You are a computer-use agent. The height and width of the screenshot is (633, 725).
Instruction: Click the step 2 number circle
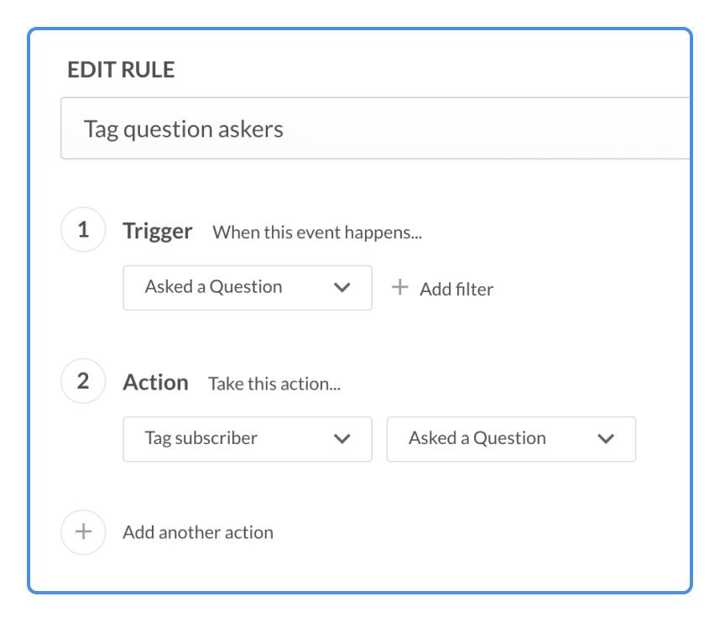coord(83,382)
